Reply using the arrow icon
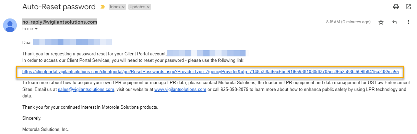Screen dimensions: 417x134 [395, 22]
